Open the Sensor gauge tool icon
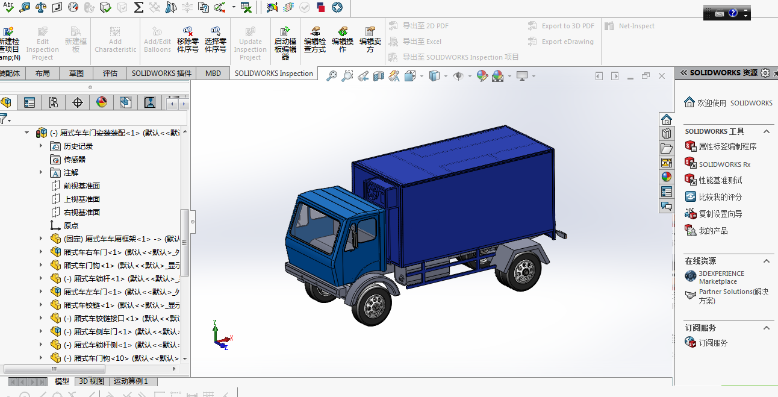Viewport: 778px width, 397px height. pyautogui.click(x=73, y=7)
